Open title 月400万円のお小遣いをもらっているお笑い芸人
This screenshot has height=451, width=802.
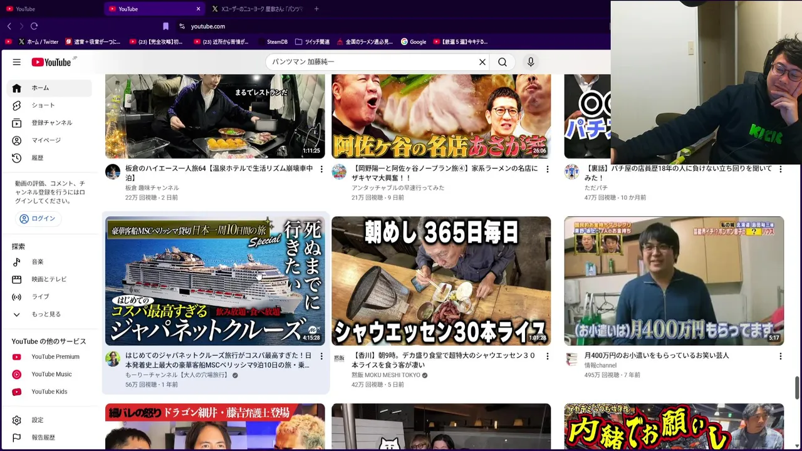click(x=657, y=355)
